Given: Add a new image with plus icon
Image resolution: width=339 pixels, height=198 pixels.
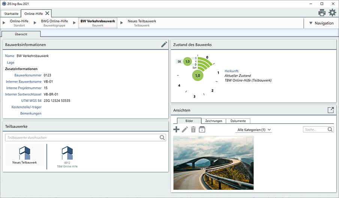Looking at the screenshot, I should point(176,129).
